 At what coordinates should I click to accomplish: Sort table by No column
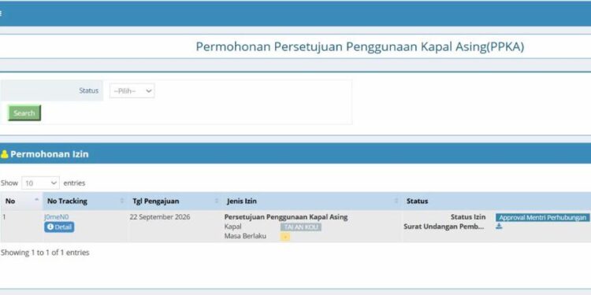click(21, 201)
